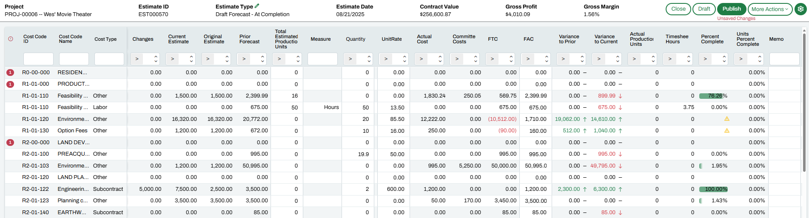Viewport: 809px width, 218px height.
Task: Open settings with the green gear icon
Action: click(x=800, y=9)
